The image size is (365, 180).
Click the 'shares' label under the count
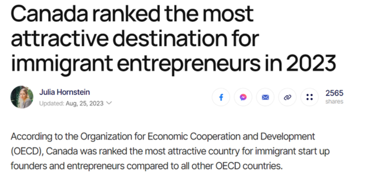pyautogui.click(x=334, y=101)
